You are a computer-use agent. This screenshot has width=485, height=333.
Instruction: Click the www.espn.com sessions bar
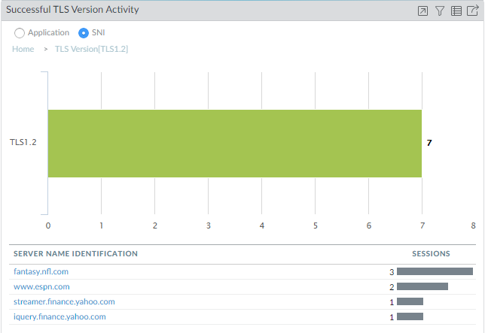[422, 286]
